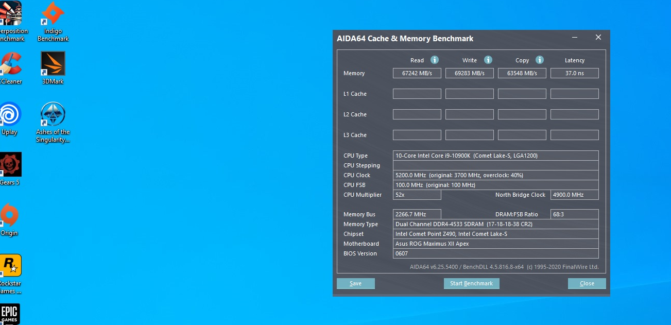Click the empty CPU Stepping field
The height and width of the screenshot is (325, 671).
[x=496, y=165]
